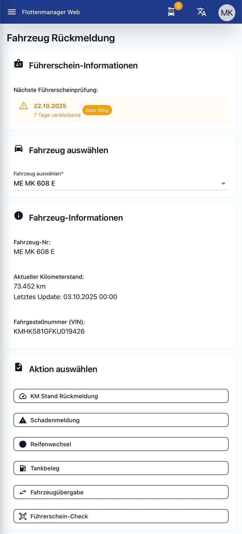The height and width of the screenshot is (534, 242).
Task: Open the hamburger navigation menu
Action: 12,12
